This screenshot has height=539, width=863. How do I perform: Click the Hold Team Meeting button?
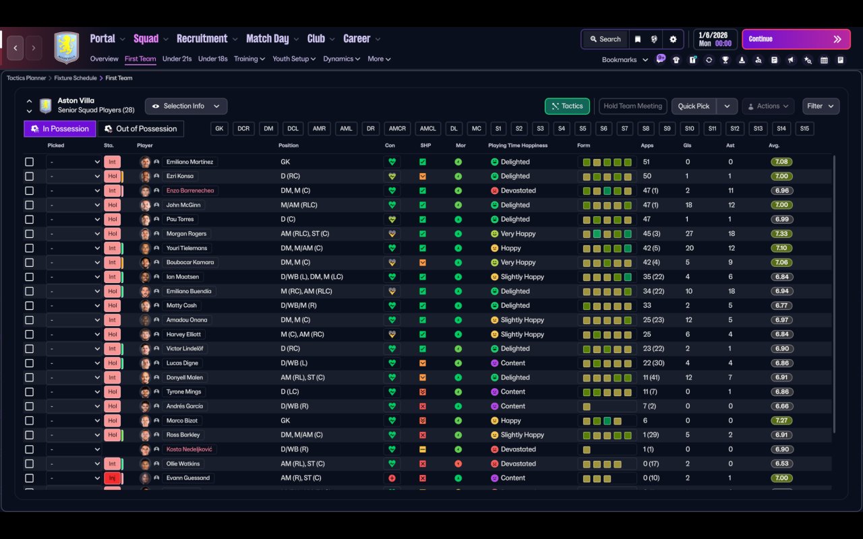click(x=632, y=106)
